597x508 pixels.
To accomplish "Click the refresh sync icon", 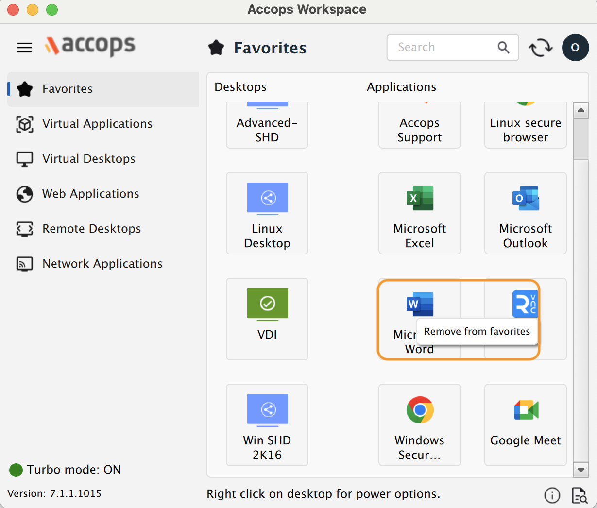I will pos(540,48).
